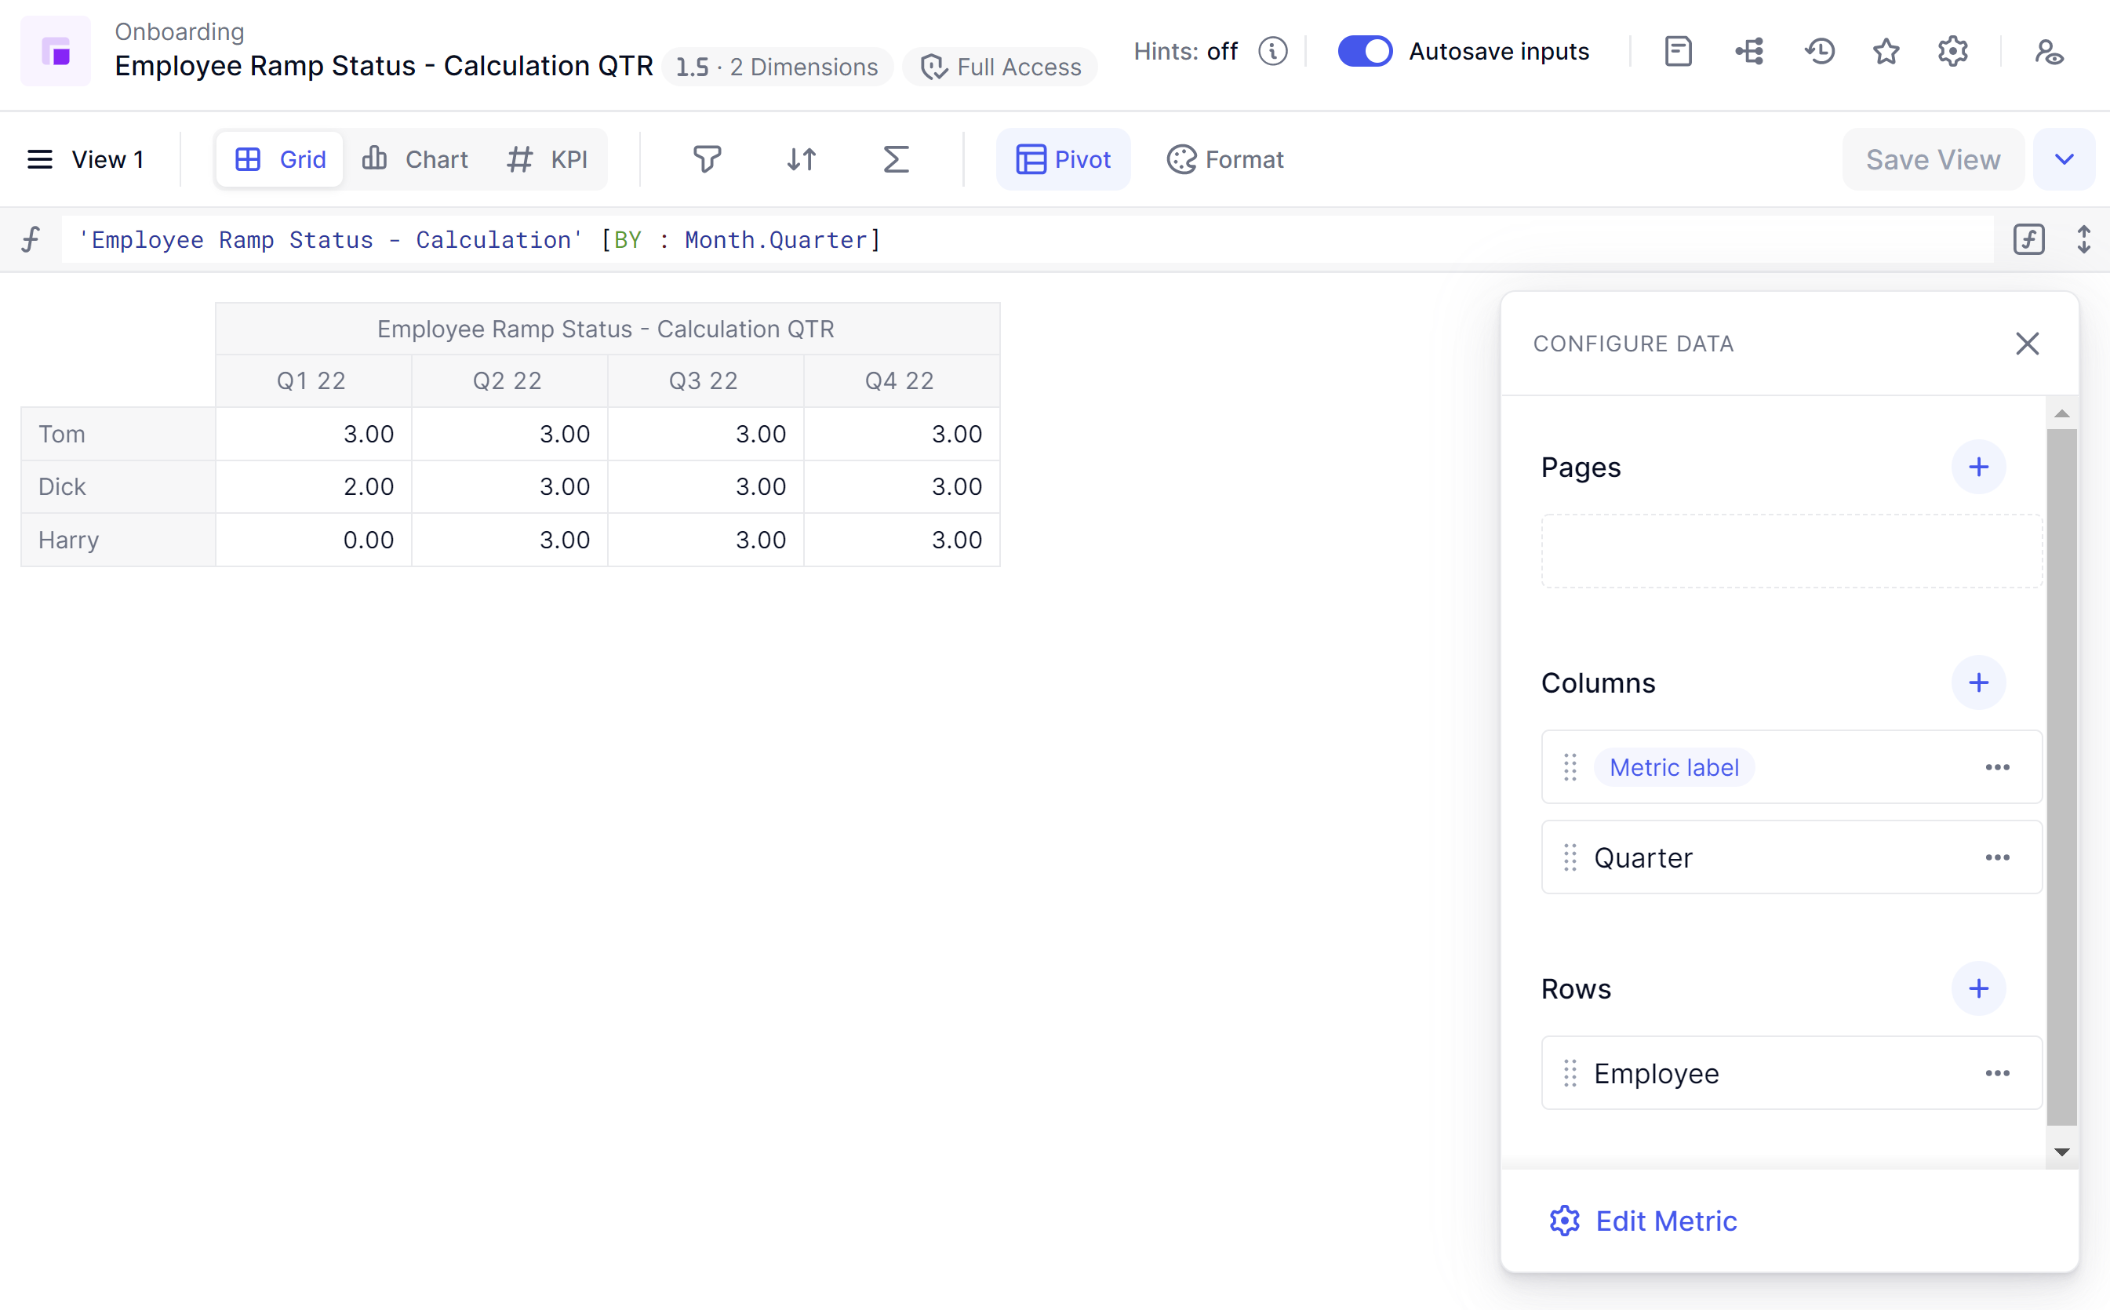
Task: Select the Q2 22 column header
Action: [509, 380]
